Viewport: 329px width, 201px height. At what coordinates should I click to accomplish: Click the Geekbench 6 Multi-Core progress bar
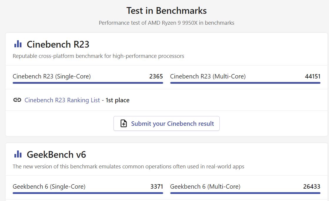pos(245,193)
